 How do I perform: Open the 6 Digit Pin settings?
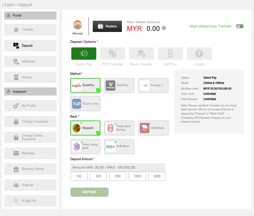point(30,201)
